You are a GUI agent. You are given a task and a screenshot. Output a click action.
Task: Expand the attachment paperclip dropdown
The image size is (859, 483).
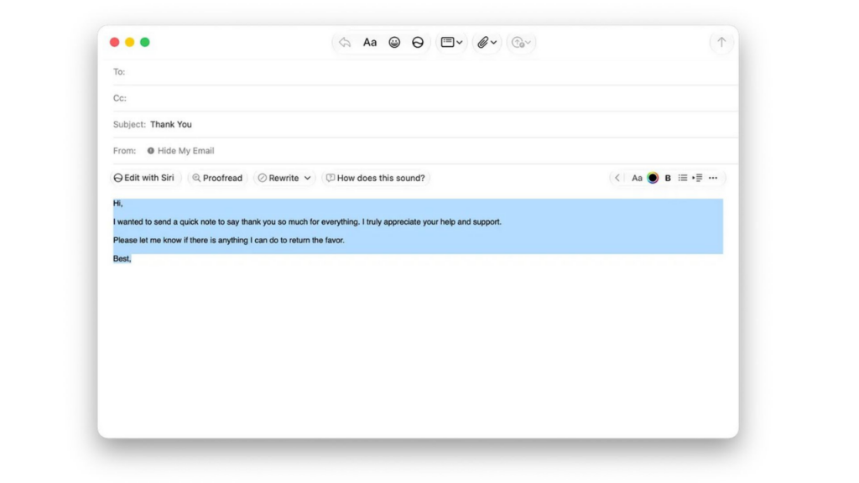point(487,42)
